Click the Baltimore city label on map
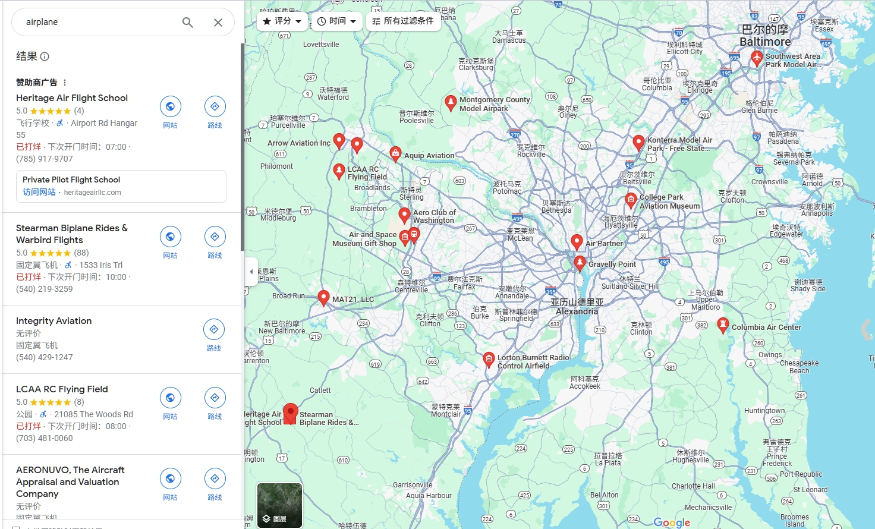Image resolution: width=875 pixels, height=529 pixels. point(765,36)
